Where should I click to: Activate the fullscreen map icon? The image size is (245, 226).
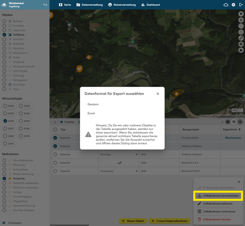coord(241,26)
